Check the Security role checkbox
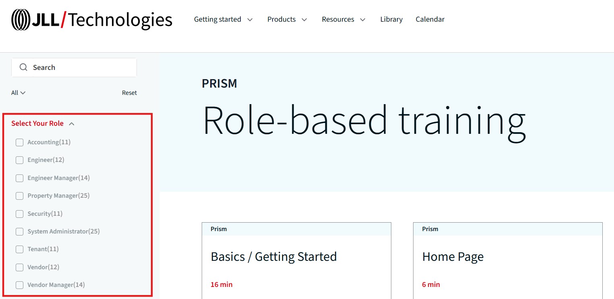Screen dimensions: 614x299 (x=19, y=214)
